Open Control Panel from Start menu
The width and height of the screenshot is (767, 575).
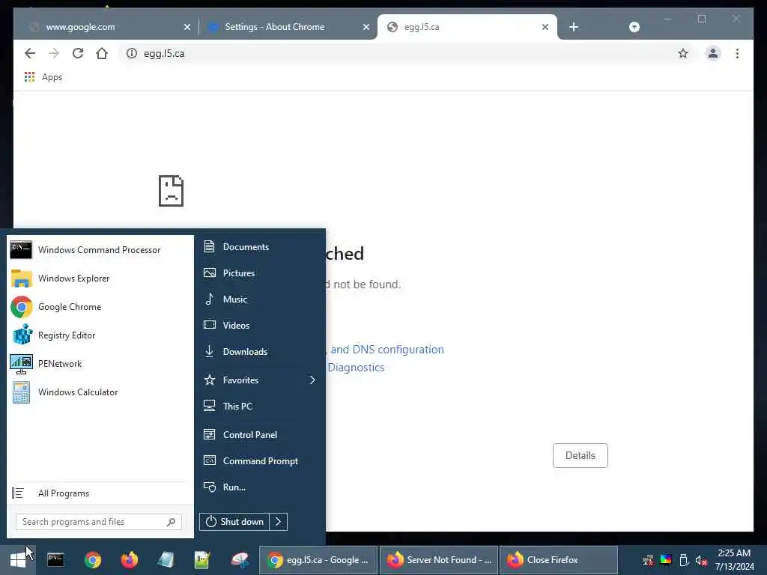coord(259,435)
